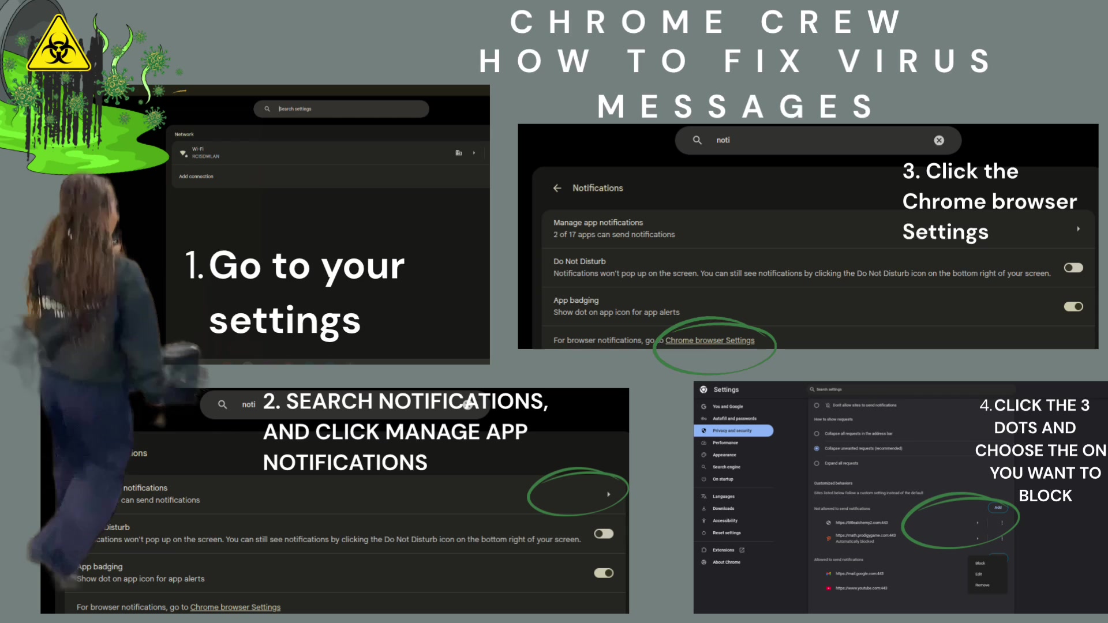Click the palette icon beside Appearance
The width and height of the screenshot is (1108, 623).
(x=703, y=455)
